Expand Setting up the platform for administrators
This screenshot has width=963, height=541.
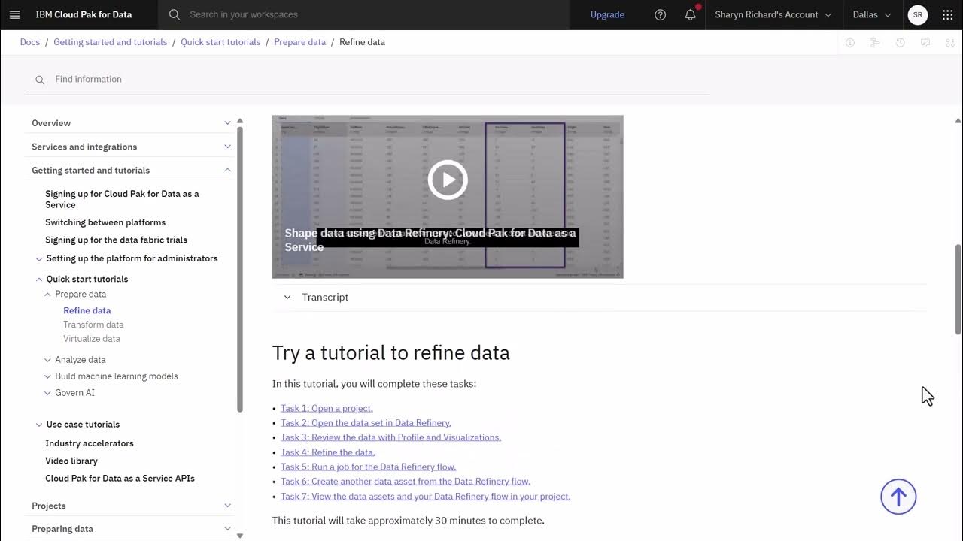pyautogui.click(x=39, y=259)
